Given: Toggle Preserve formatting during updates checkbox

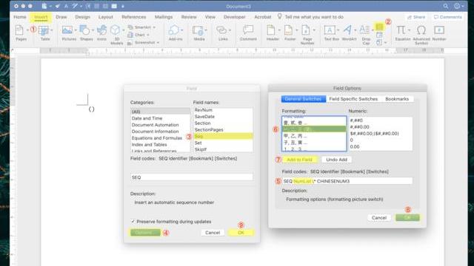Looking at the screenshot, I should [133, 222].
